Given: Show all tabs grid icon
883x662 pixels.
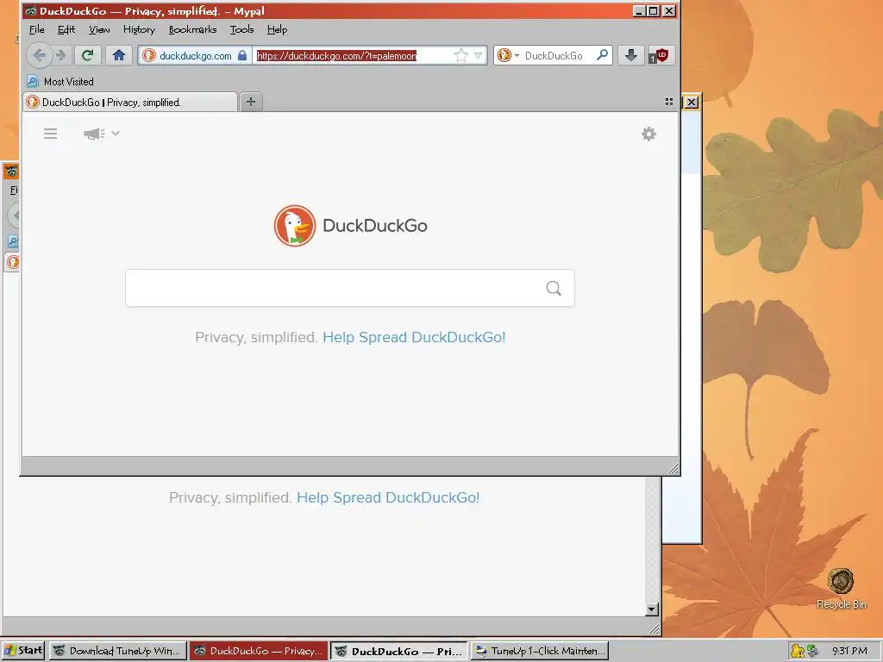Looking at the screenshot, I should 669,102.
